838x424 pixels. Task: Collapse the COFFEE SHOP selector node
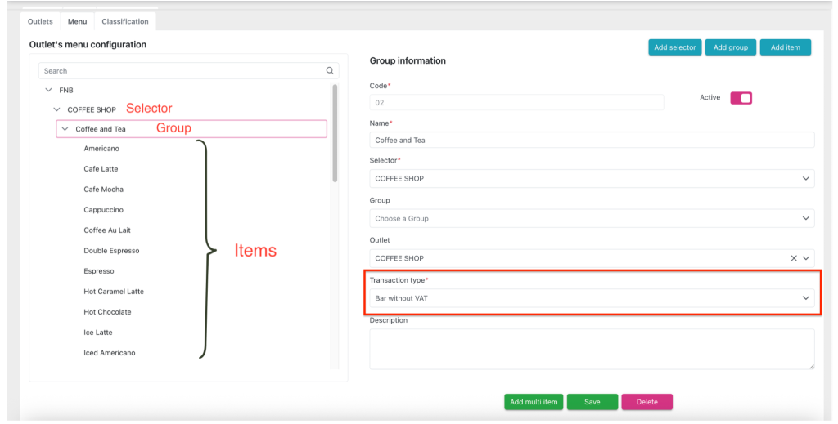(x=56, y=109)
